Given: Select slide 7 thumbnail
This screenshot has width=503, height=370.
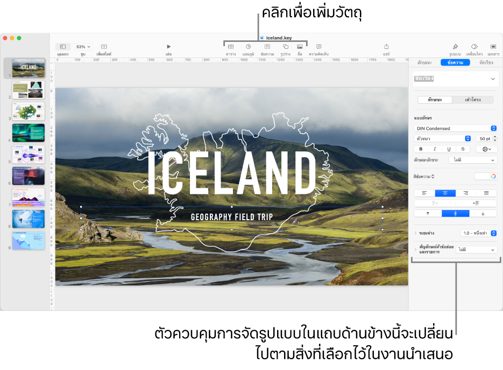Looking at the screenshot, I should [29, 197].
